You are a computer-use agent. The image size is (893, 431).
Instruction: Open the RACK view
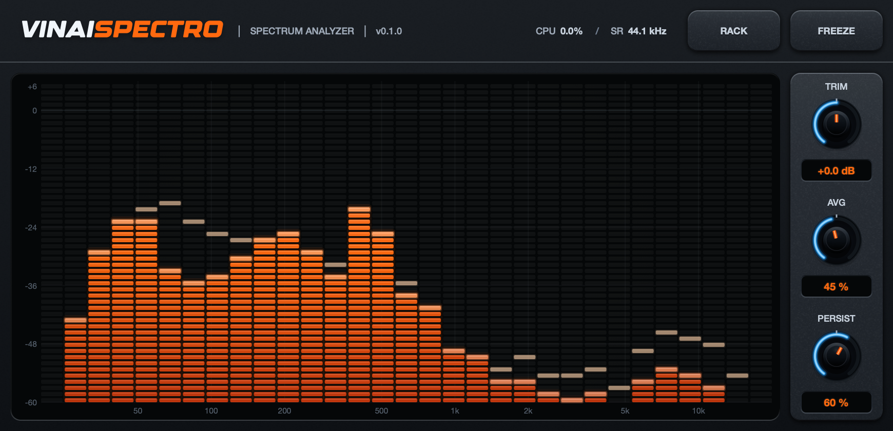tap(733, 31)
